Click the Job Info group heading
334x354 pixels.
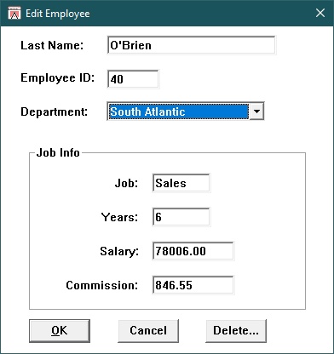(58, 152)
